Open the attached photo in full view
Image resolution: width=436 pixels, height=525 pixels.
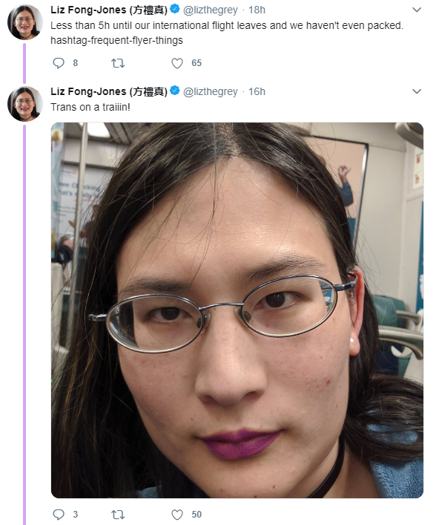pyautogui.click(x=237, y=310)
